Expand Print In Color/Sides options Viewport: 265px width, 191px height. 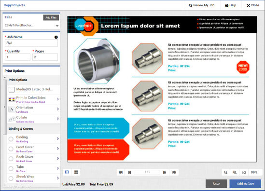[x=58, y=99]
